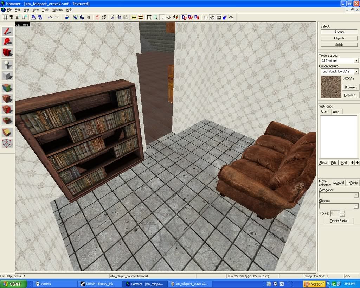Click the current texture preview swatch

[x=331, y=88]
